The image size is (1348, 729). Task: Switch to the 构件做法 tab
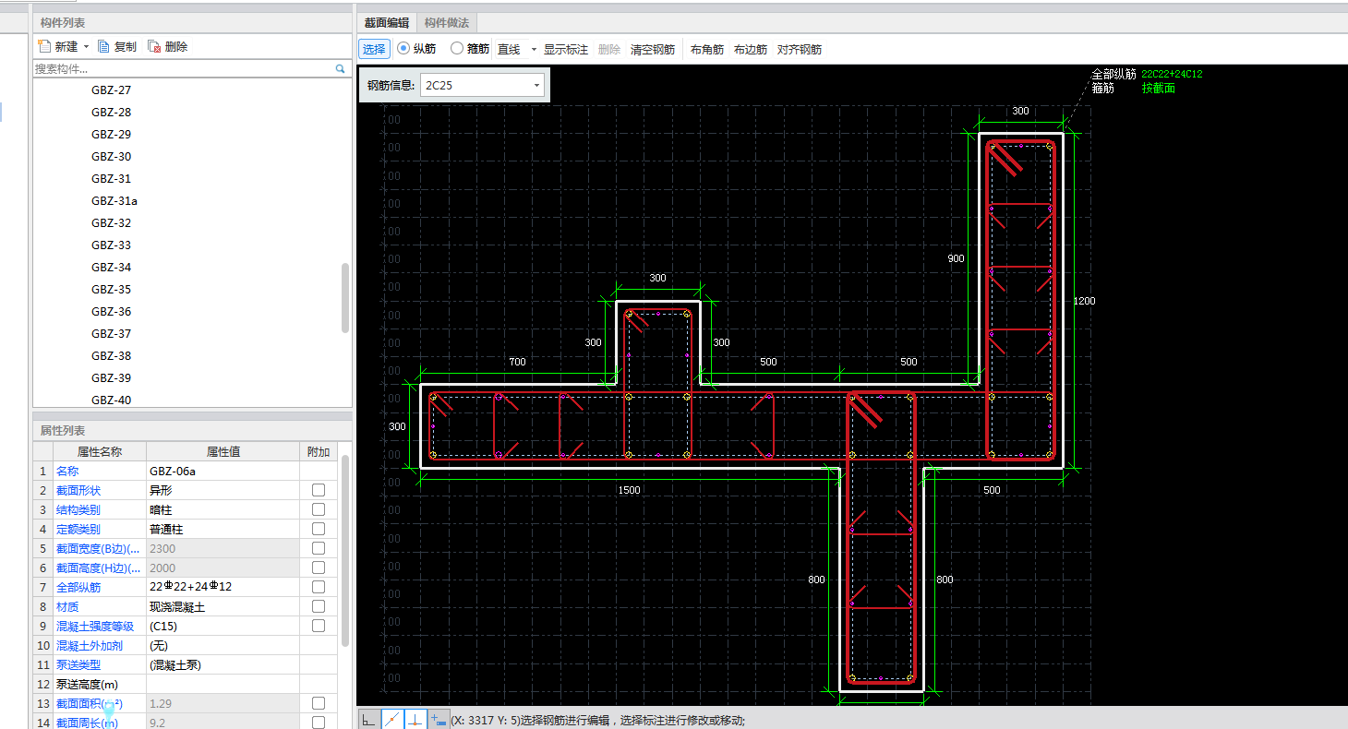tap(447, 23)
